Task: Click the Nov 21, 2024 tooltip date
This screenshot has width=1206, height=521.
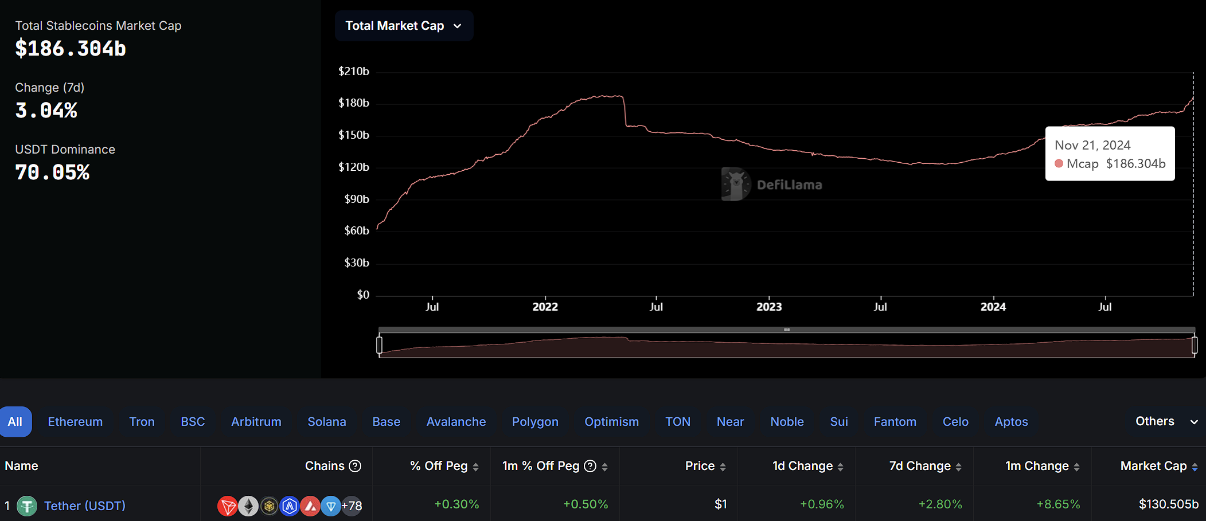Action: click(x=1092, y=146)
